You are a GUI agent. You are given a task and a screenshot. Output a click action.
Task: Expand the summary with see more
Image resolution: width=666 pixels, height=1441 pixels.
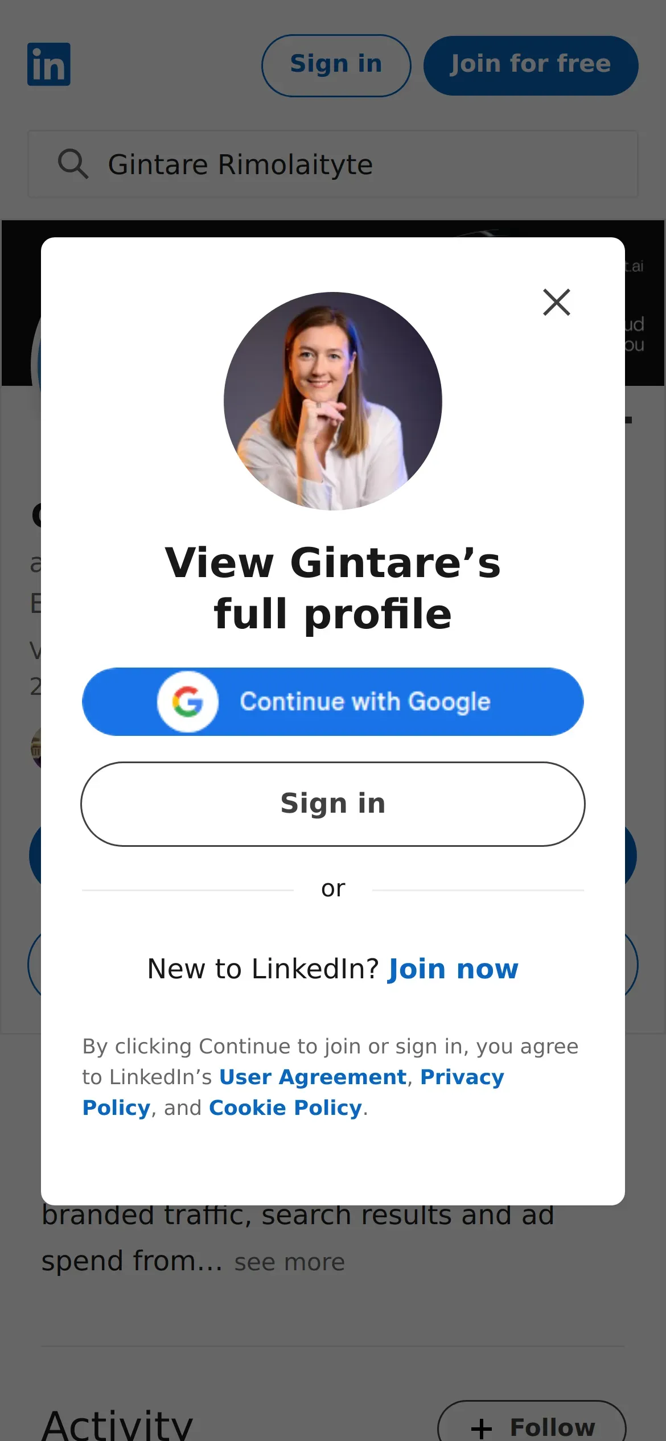(290, 1262)
